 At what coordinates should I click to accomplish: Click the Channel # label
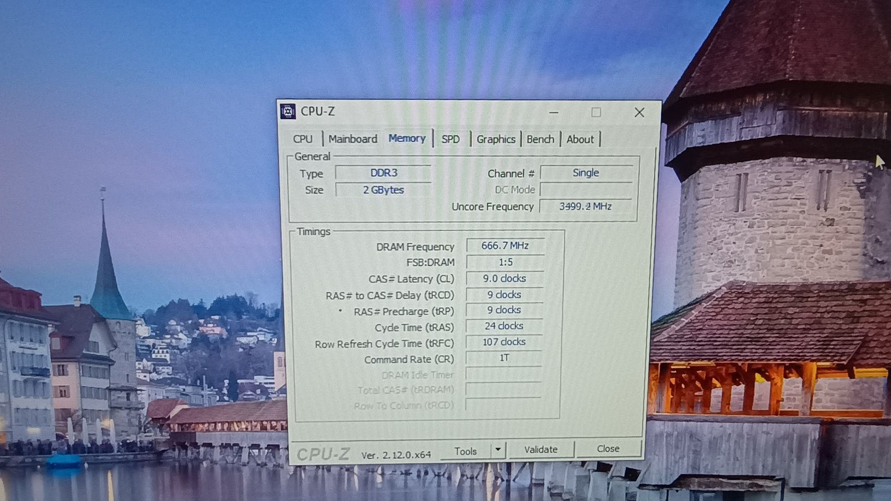click(511, 174)
